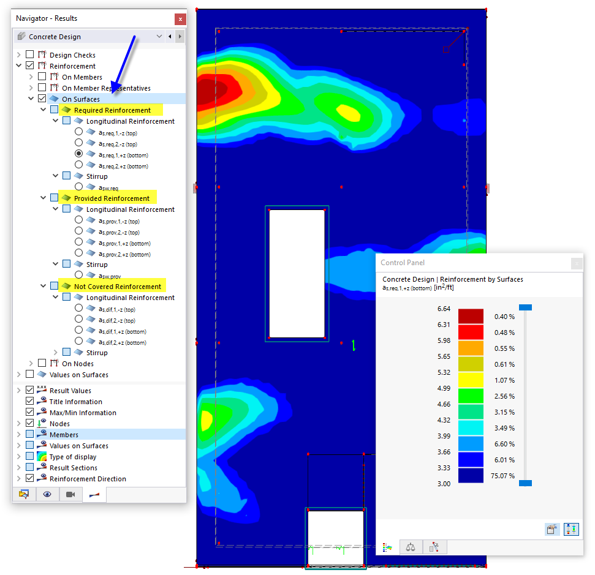The image size is (595, 575).
Task: Highlight the Not Covered Reinforcement entry
Action: (116, 285)
